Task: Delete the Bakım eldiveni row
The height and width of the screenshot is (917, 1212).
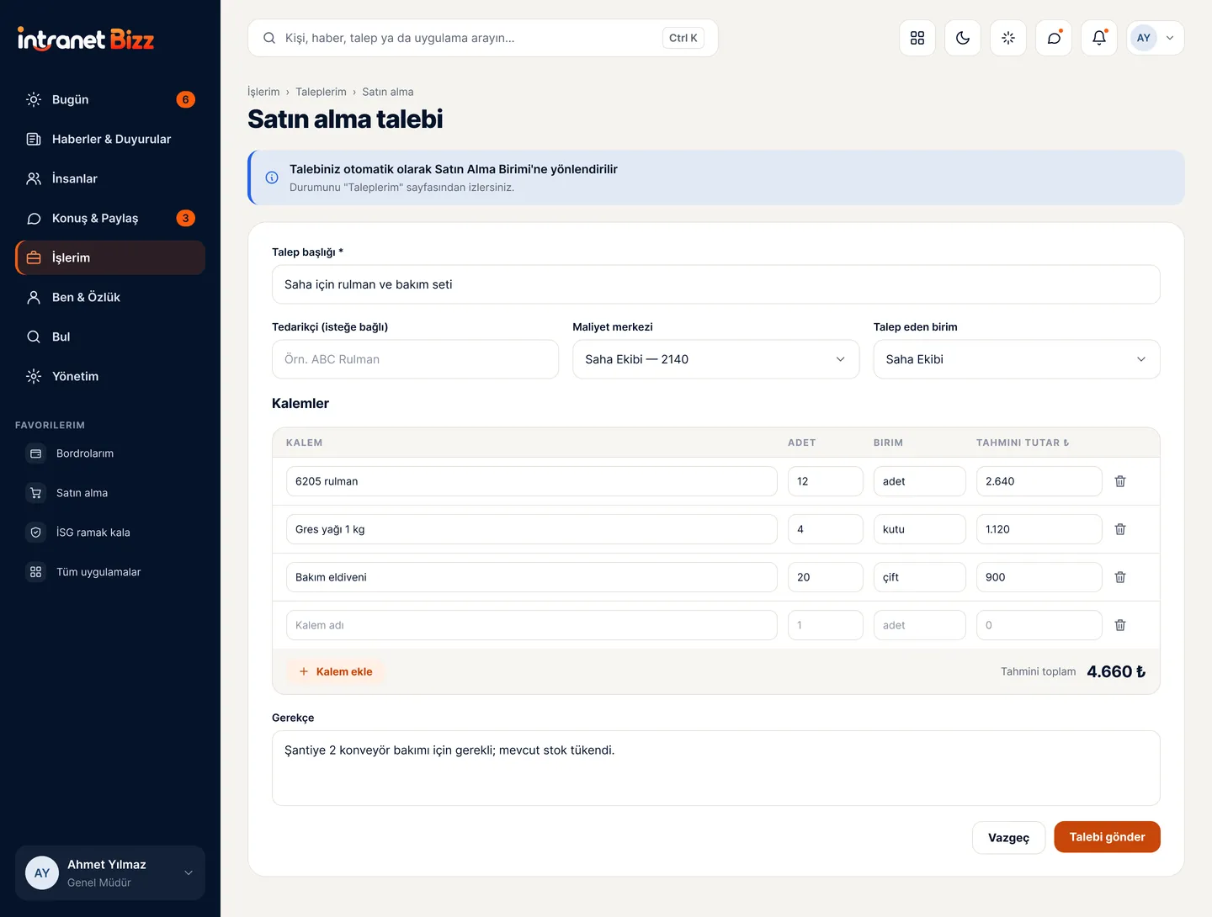Action: [x=1120, y=577]
